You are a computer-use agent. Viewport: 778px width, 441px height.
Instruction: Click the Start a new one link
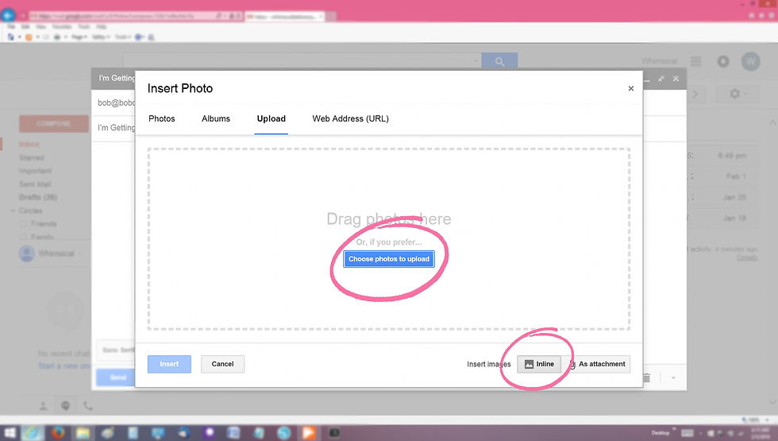tap(64, 366)
